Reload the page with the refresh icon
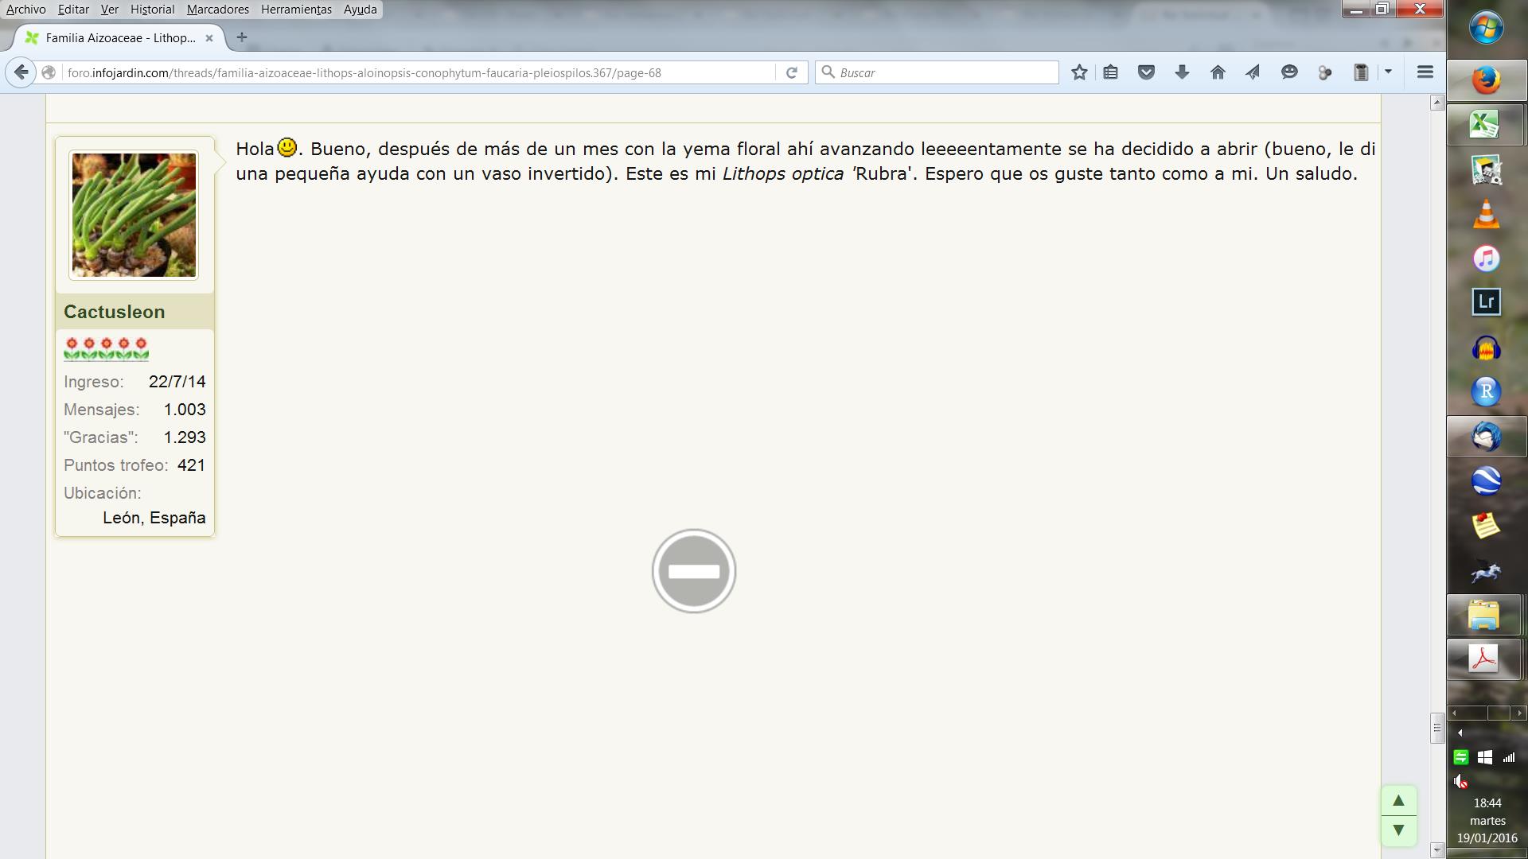The image size is (1528, 859). click(x=792, y=72)
